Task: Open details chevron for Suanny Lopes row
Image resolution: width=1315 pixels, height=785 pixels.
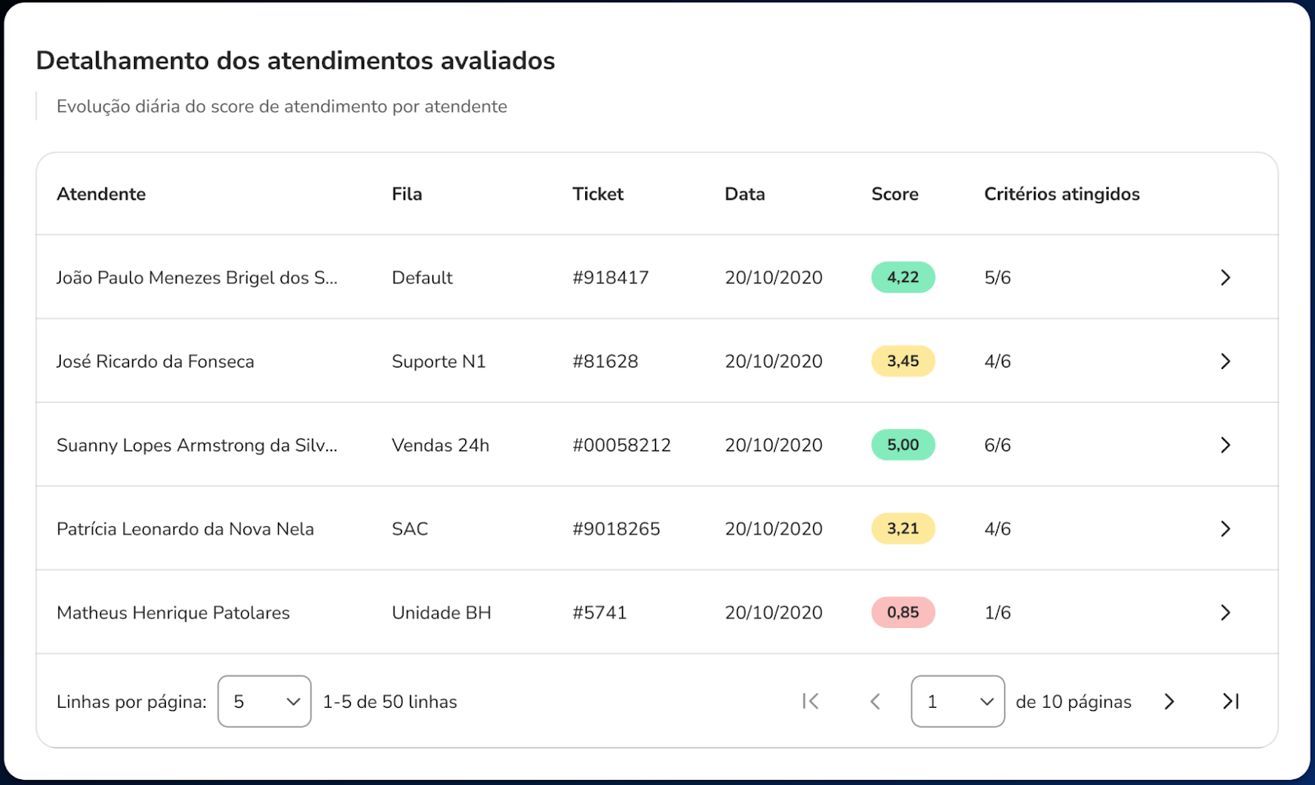Action: click(1225, 446)
